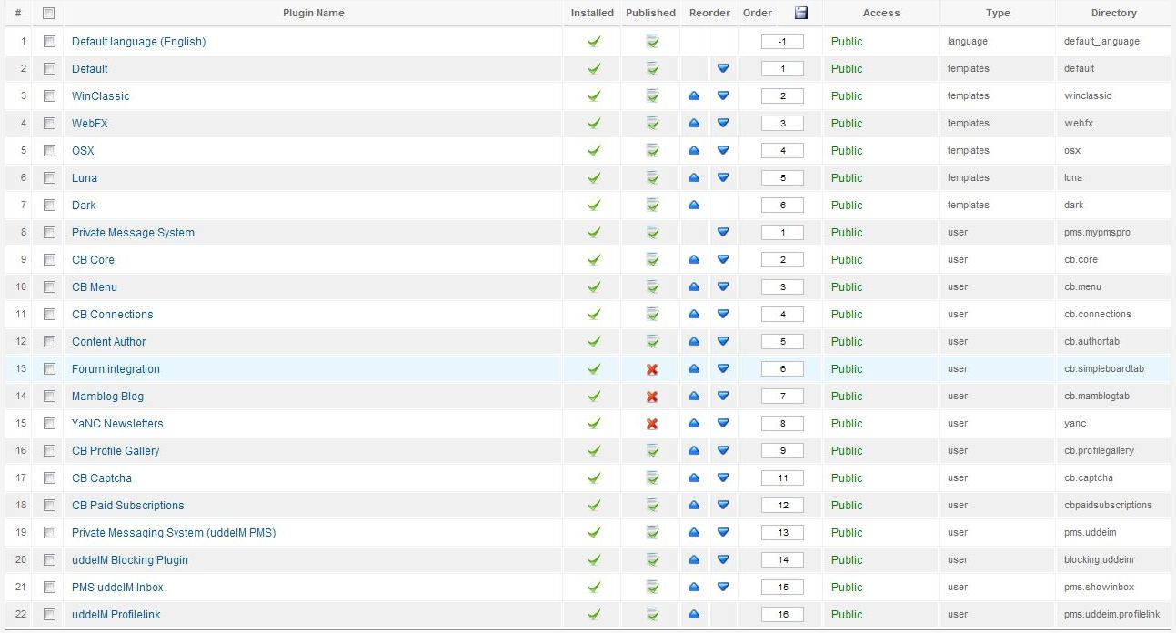Move YaNC Newsletters up in order
Viewport: 1176px width, 633px height.
click(x=694, y=423)
